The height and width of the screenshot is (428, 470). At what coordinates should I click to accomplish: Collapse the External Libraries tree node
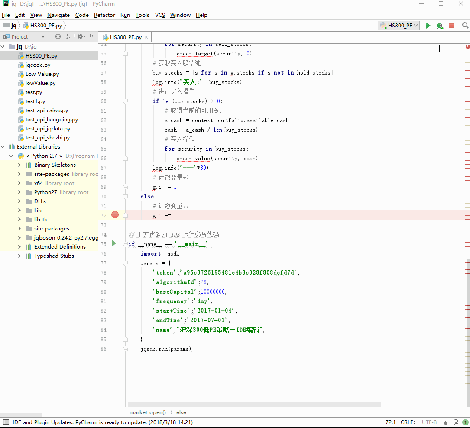3,147
